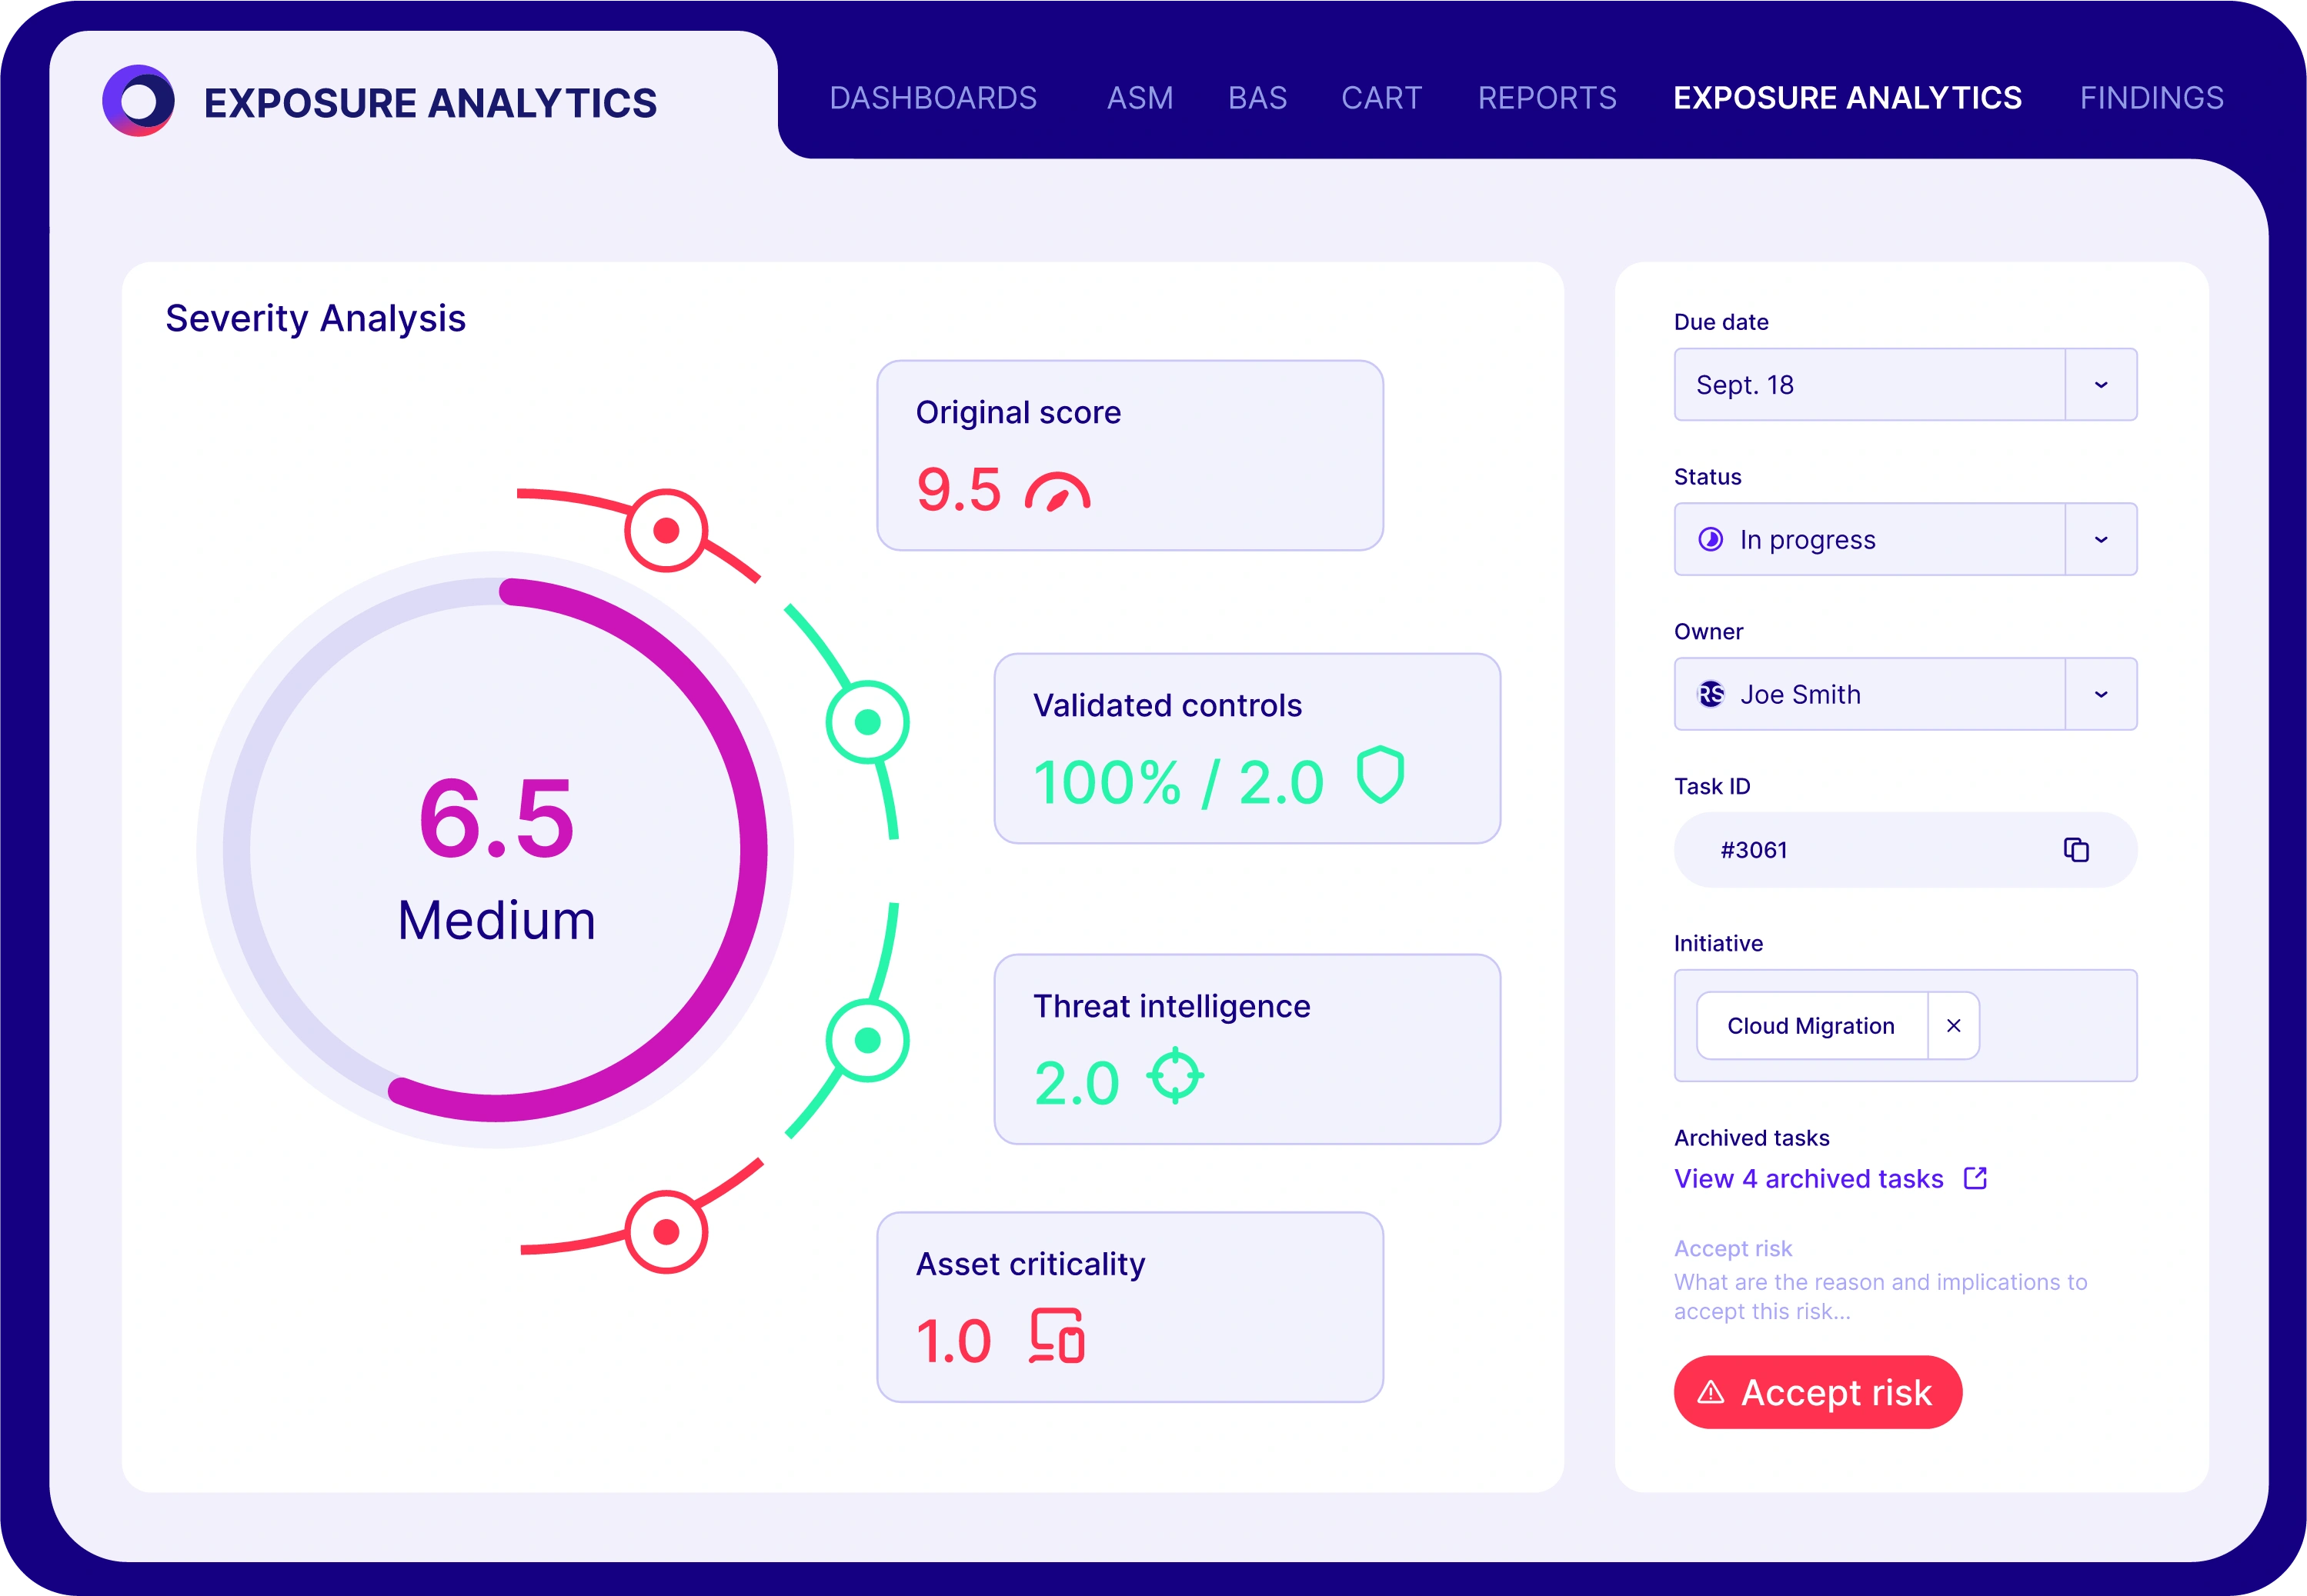The height and width of the screenshot is (1596, 2307).
Task: Click the Medium severity label
Action: [x=496, y=920]
